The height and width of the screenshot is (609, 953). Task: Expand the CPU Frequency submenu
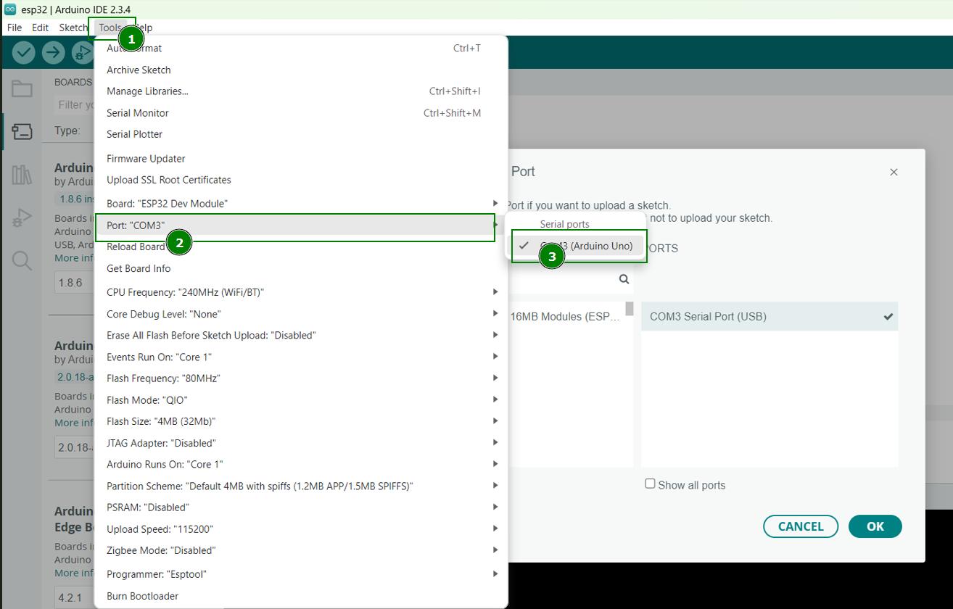(x=301, y=292)
